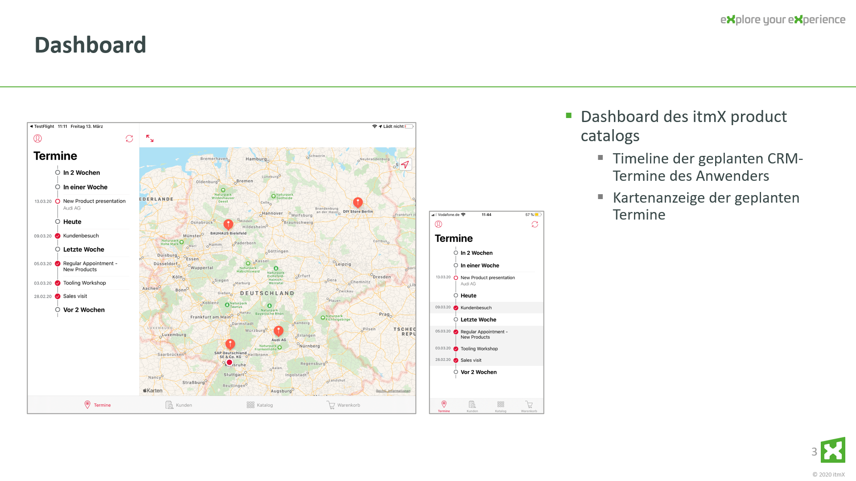Screen dimensions: 856x481
Task: Open the Warenkorb tab on tablet
Action: (x=343, y=405)
